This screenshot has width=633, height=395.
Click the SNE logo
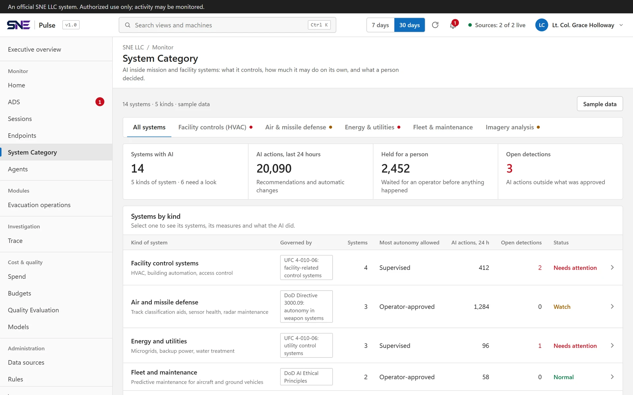[x=18, y=25]
